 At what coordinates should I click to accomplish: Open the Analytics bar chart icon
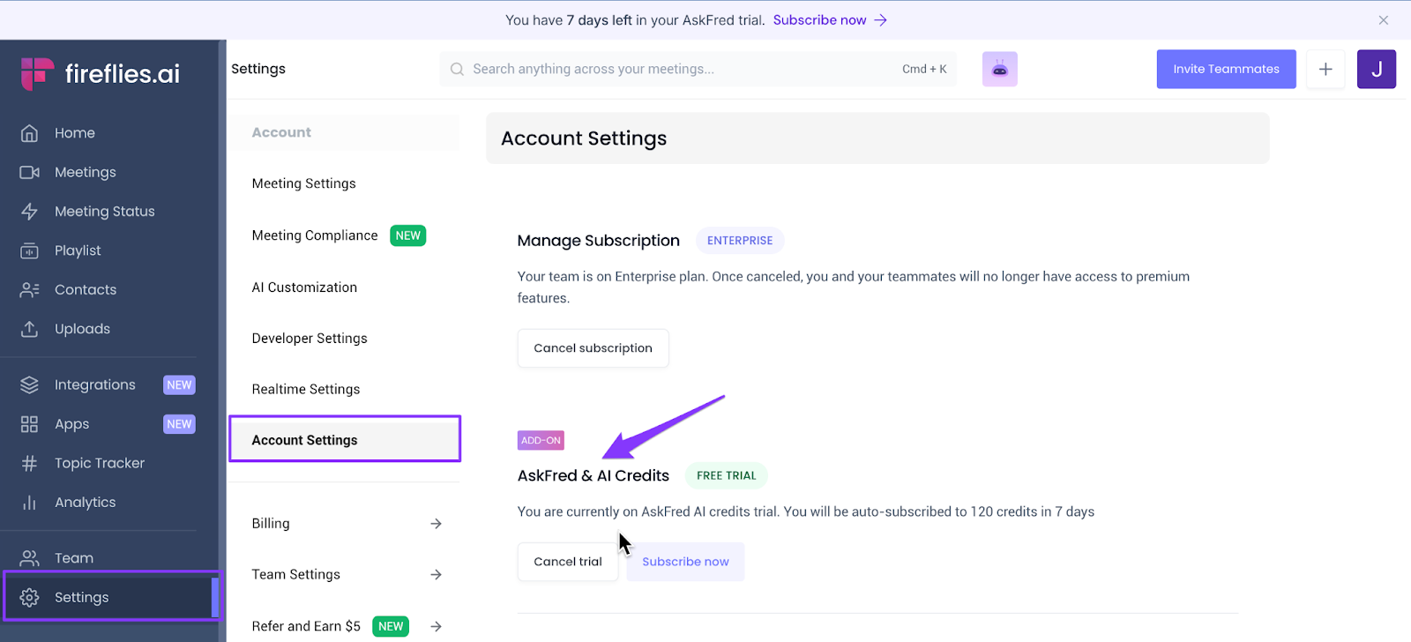(29, 503)
